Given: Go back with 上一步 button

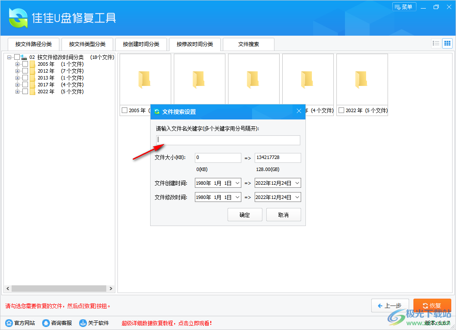Looking at the screenshot, I should [x=390, y=306].
